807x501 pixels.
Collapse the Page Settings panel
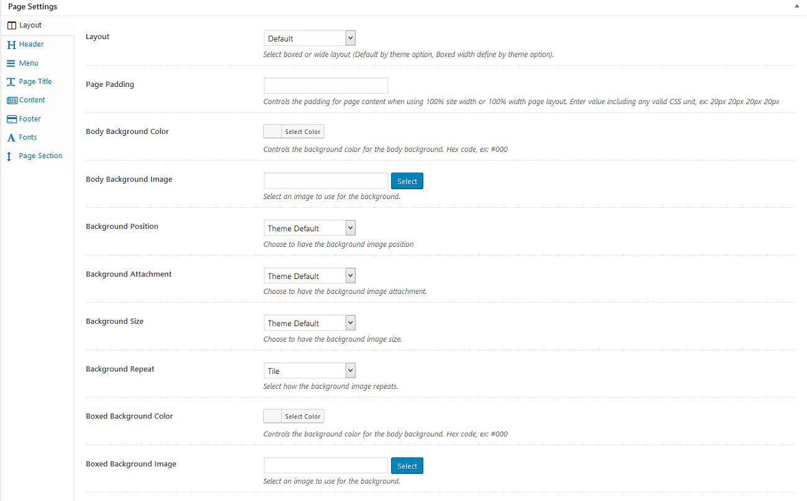pyautogui.click(x=796, y=6)
